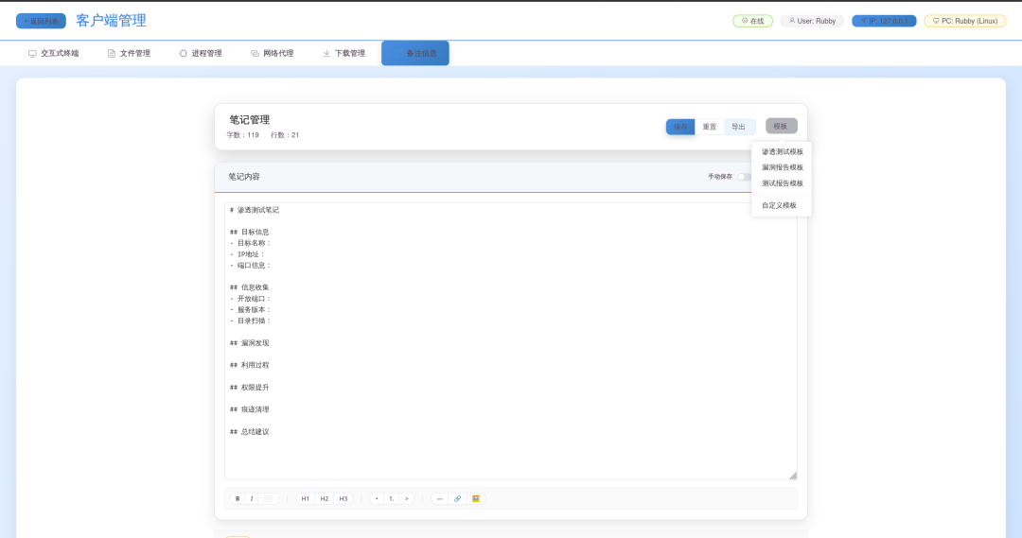Click the 在线 status badge
1022x538 pixels.
click(x=753, y=21)
